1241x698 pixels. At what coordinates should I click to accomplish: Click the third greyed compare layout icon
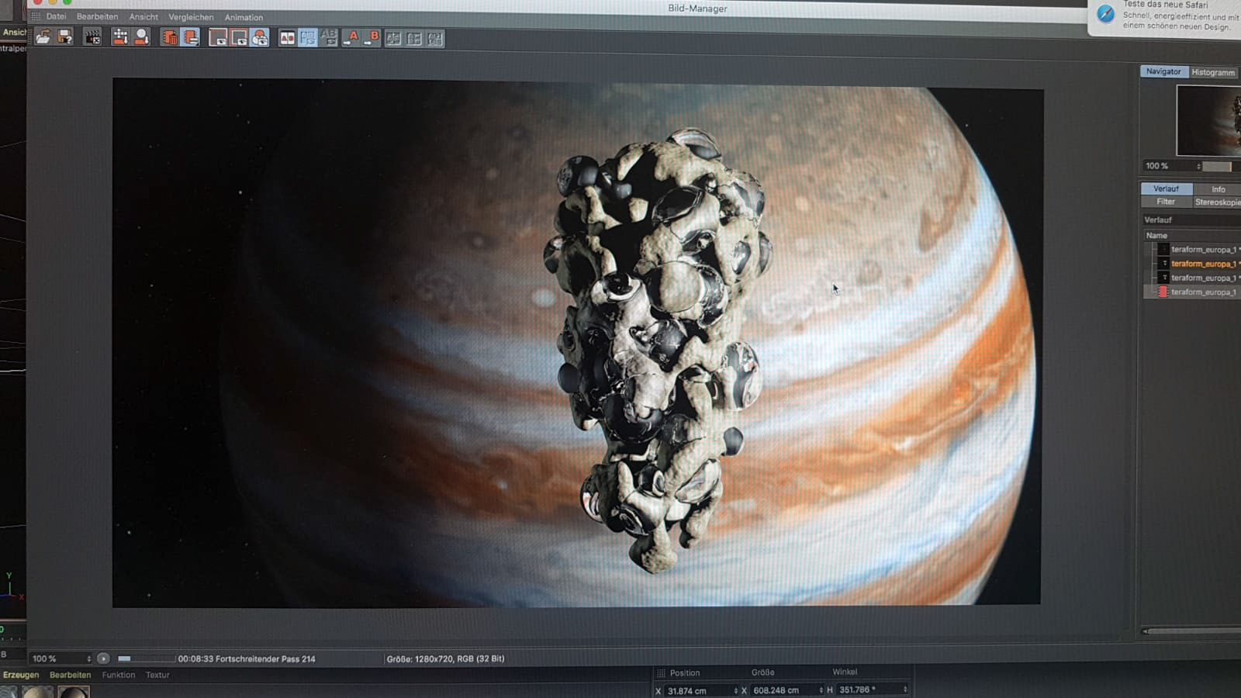pyautogui.click(x=435, y=38)
